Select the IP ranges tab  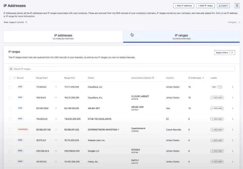[181, 37]
